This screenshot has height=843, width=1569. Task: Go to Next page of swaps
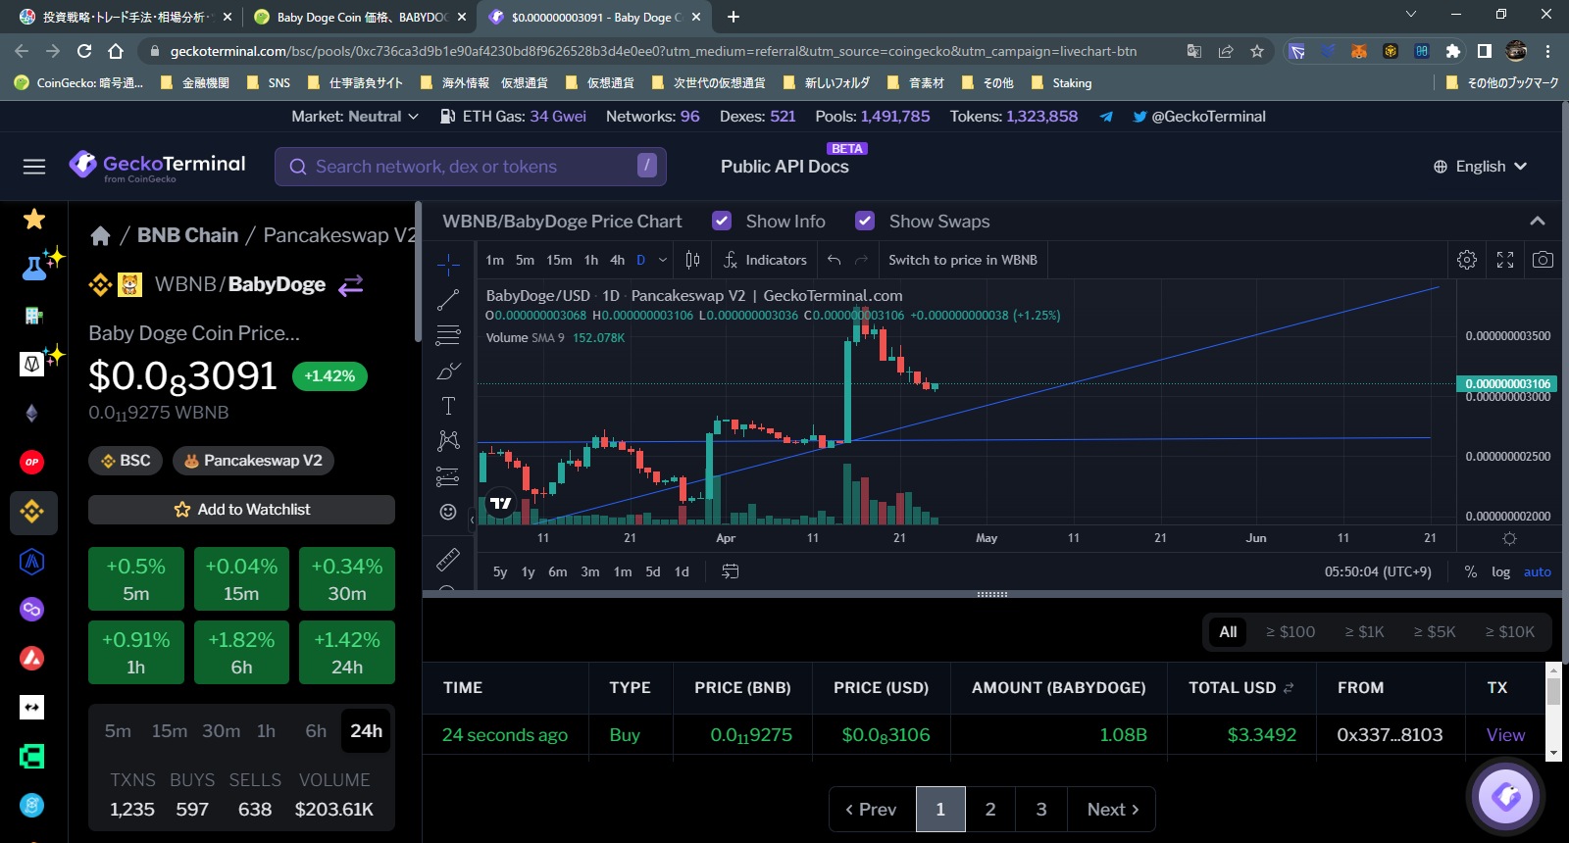pyautogui.click(x=1112, y=809)
